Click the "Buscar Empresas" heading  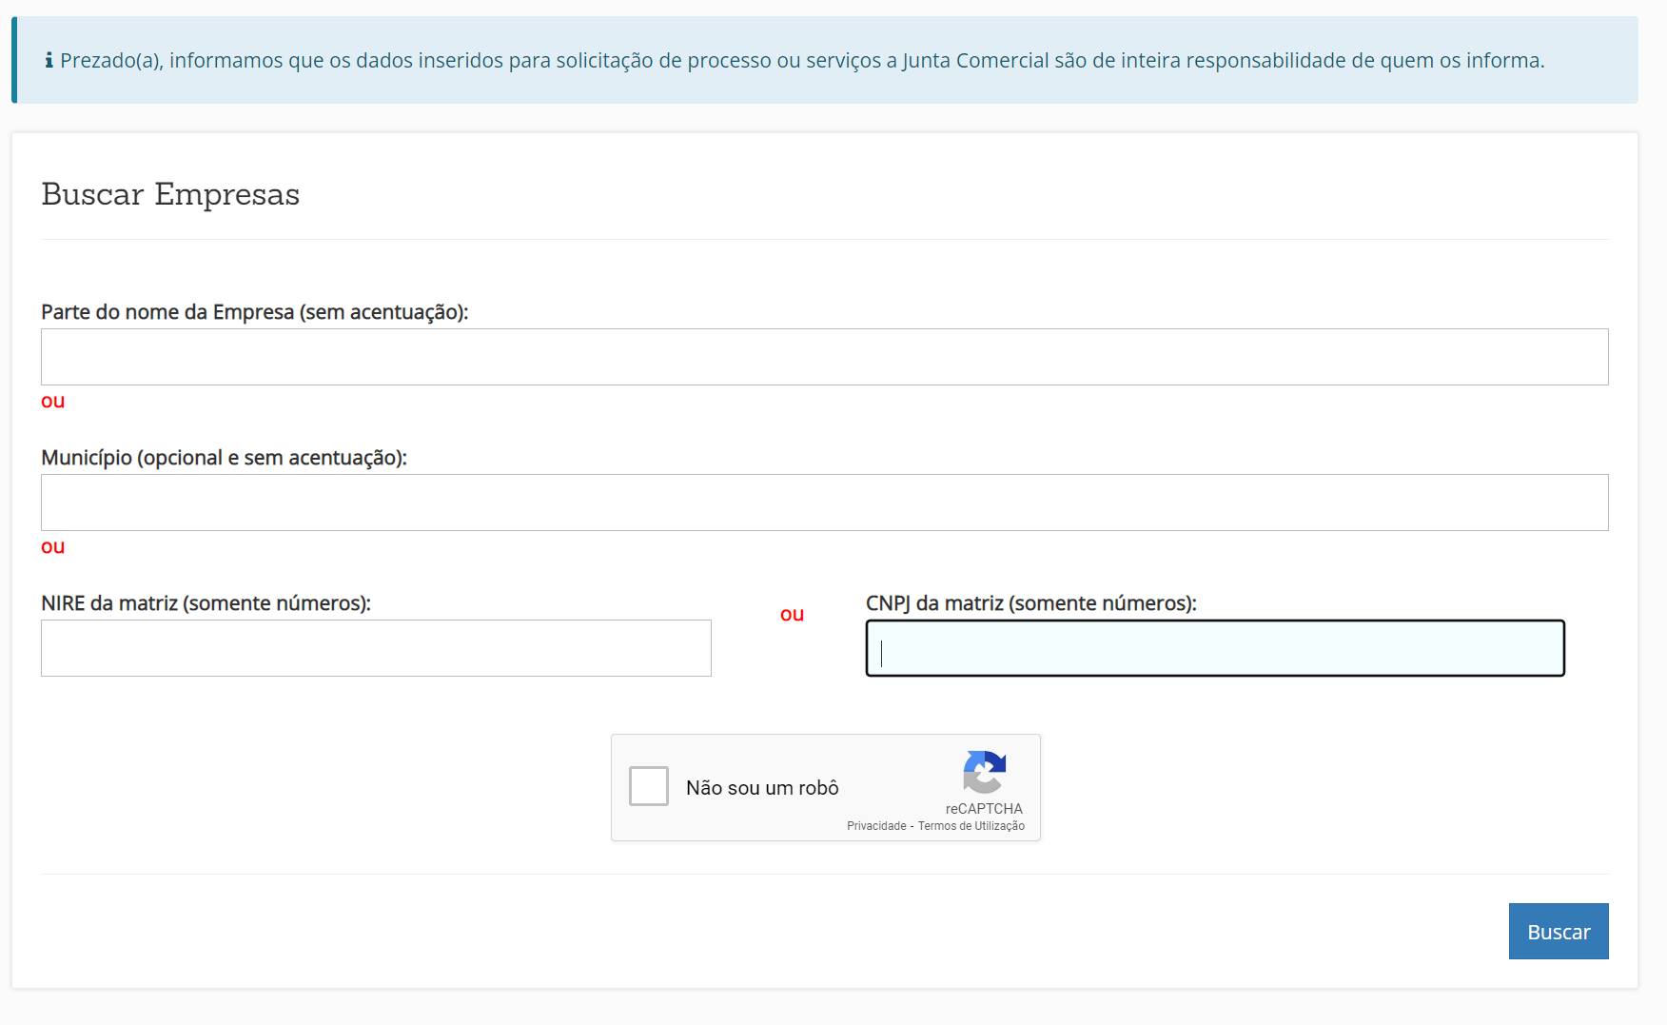(x=170, y=194)
